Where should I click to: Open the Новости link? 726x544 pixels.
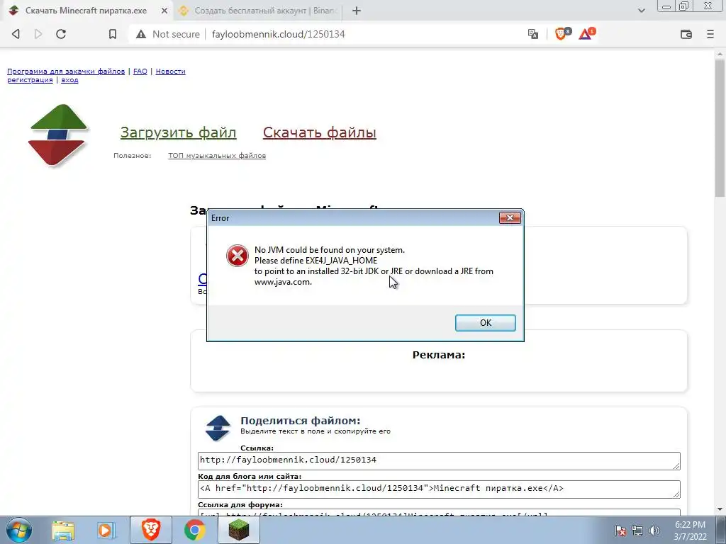point(170,72)
